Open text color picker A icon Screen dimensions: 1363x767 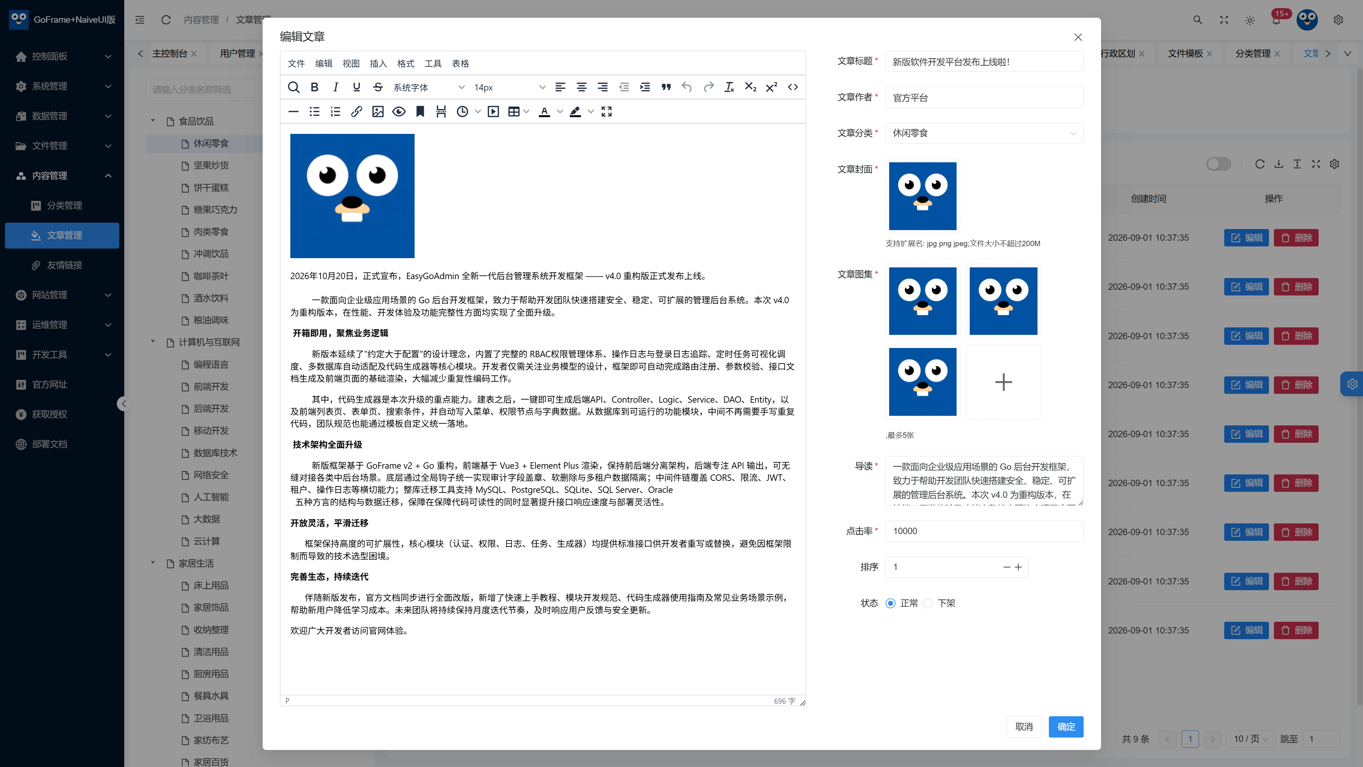point(544,112)
